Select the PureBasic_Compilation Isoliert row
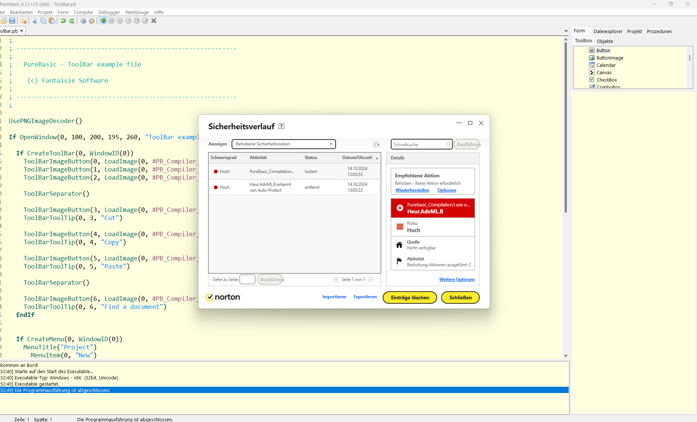697x422 pixels. (x=294, y=172)
